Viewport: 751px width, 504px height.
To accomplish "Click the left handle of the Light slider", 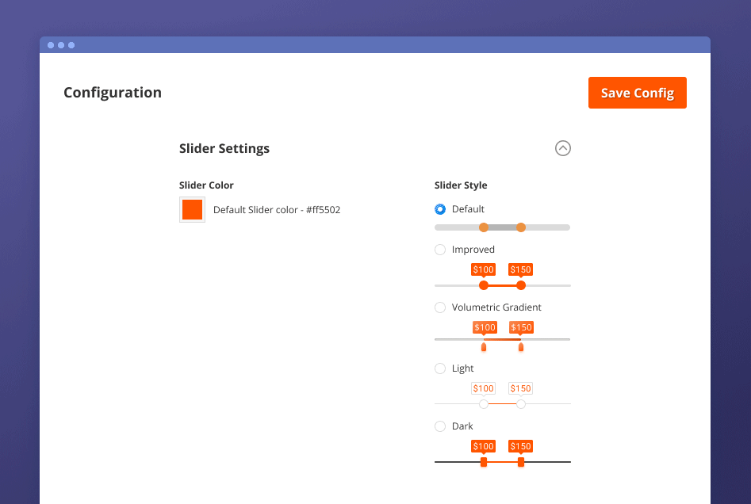I will (484, 403).
